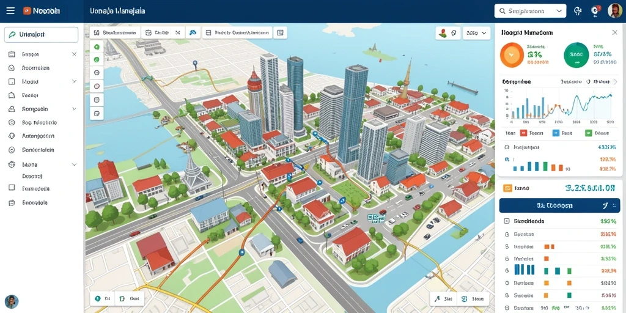This screenshot has height=313, width=626.
Task: Click the last icon in the vertical map toolbar
Action: pyautogui.click(x=96, y=113)
